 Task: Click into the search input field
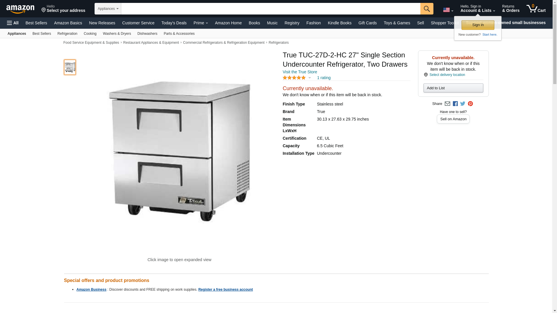click(x=271, y=9)
